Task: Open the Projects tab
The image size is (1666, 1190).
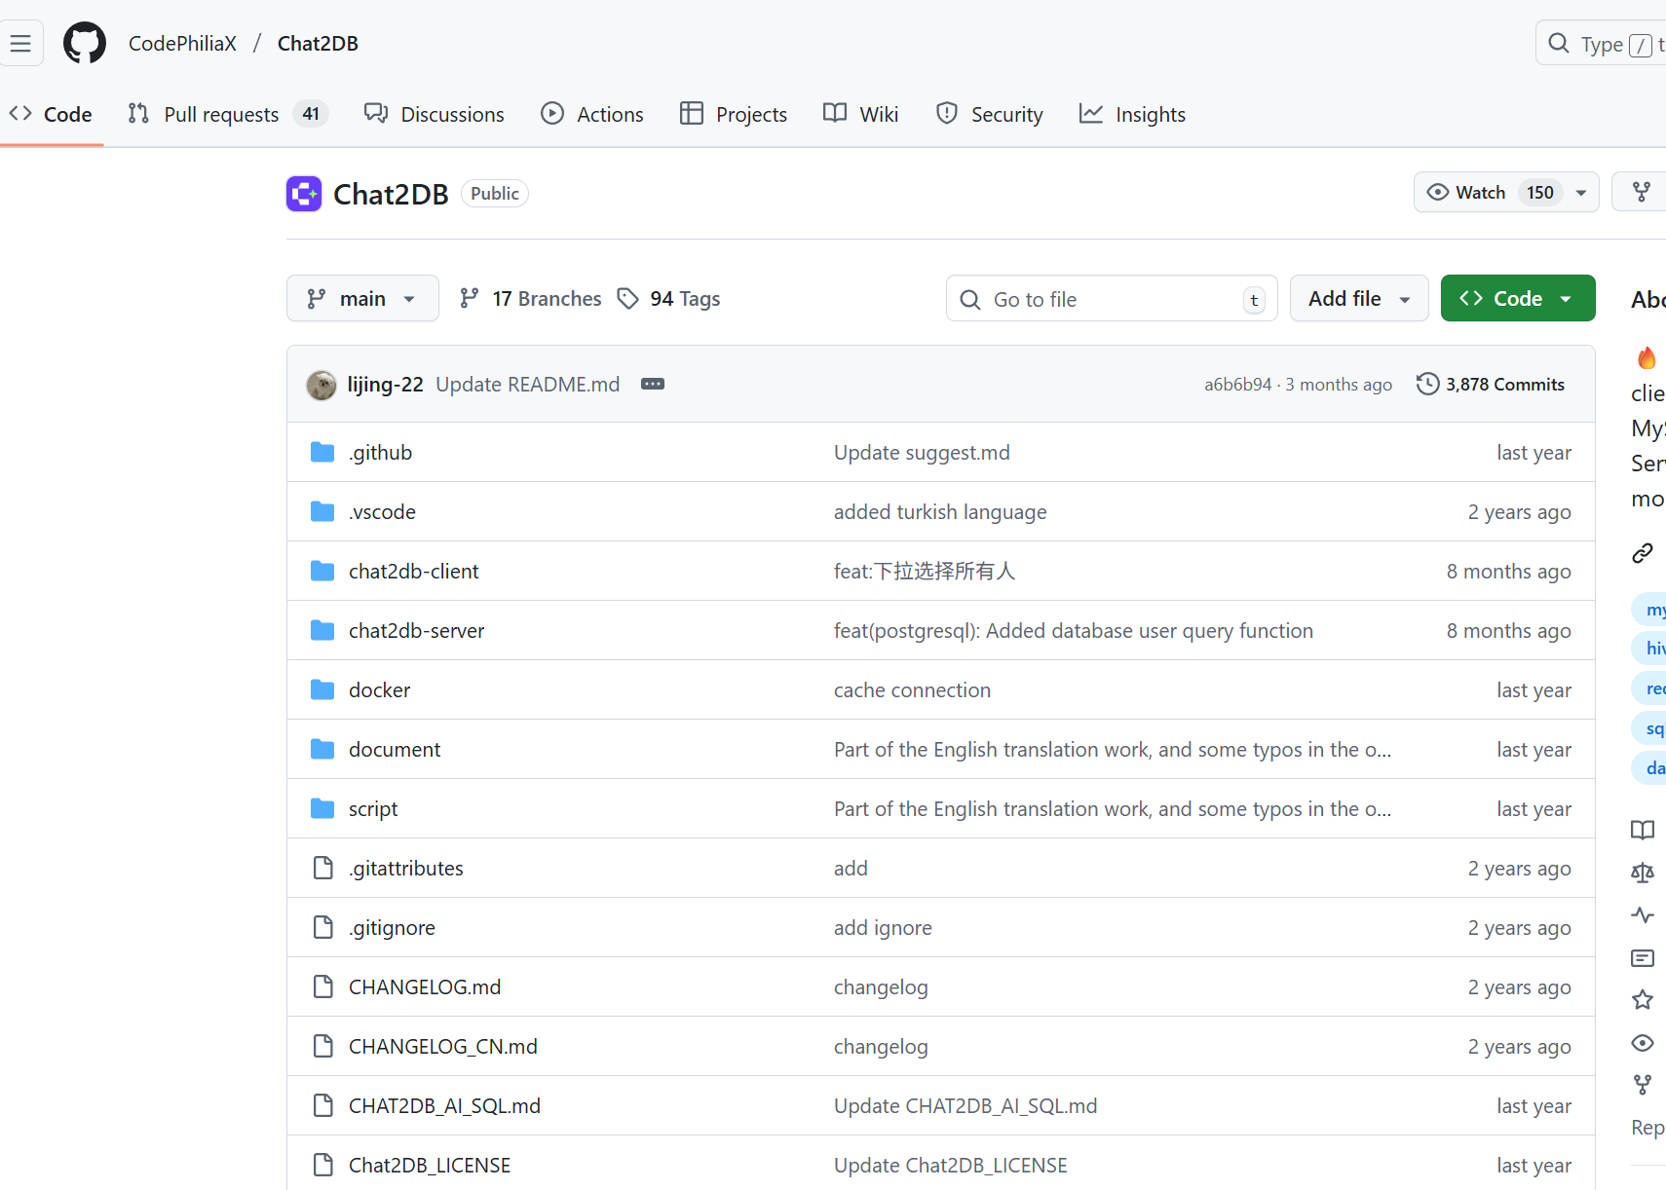Action: (x=734, y=114)
